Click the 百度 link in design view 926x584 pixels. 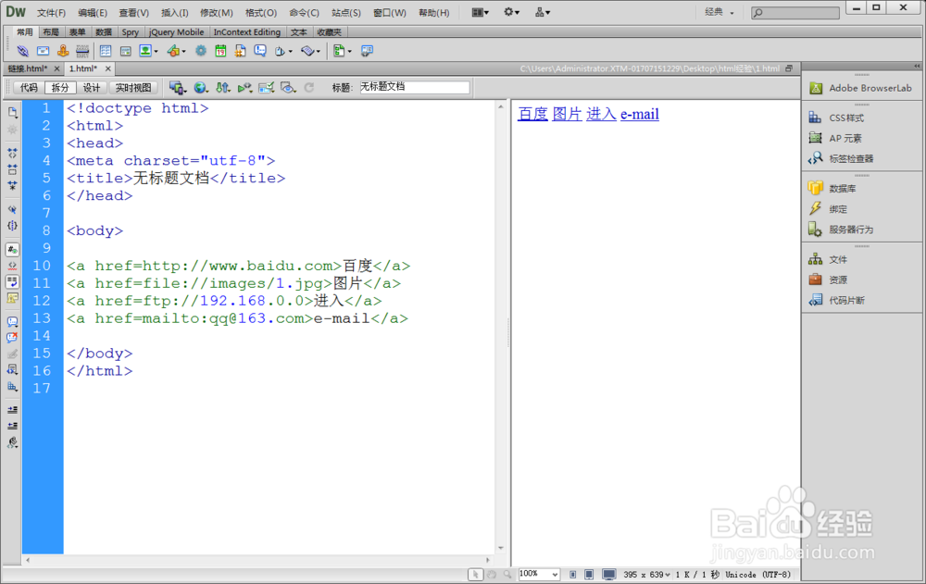point(532,114)
